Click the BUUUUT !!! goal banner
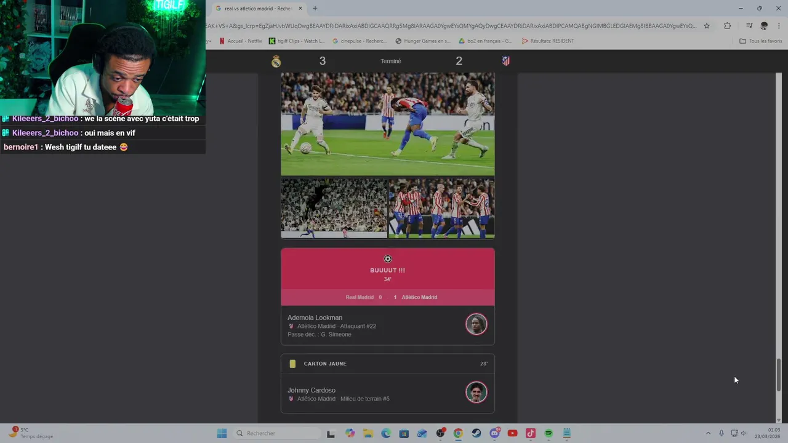The height and width of the screenshot is (443, 788). coord(388,268)
